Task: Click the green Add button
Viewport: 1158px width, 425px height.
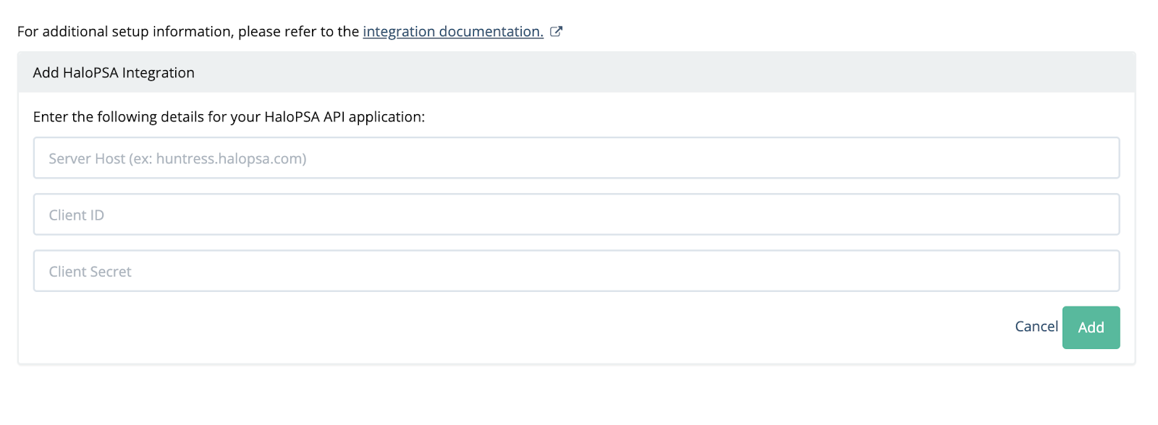Action: (1091, 327)
